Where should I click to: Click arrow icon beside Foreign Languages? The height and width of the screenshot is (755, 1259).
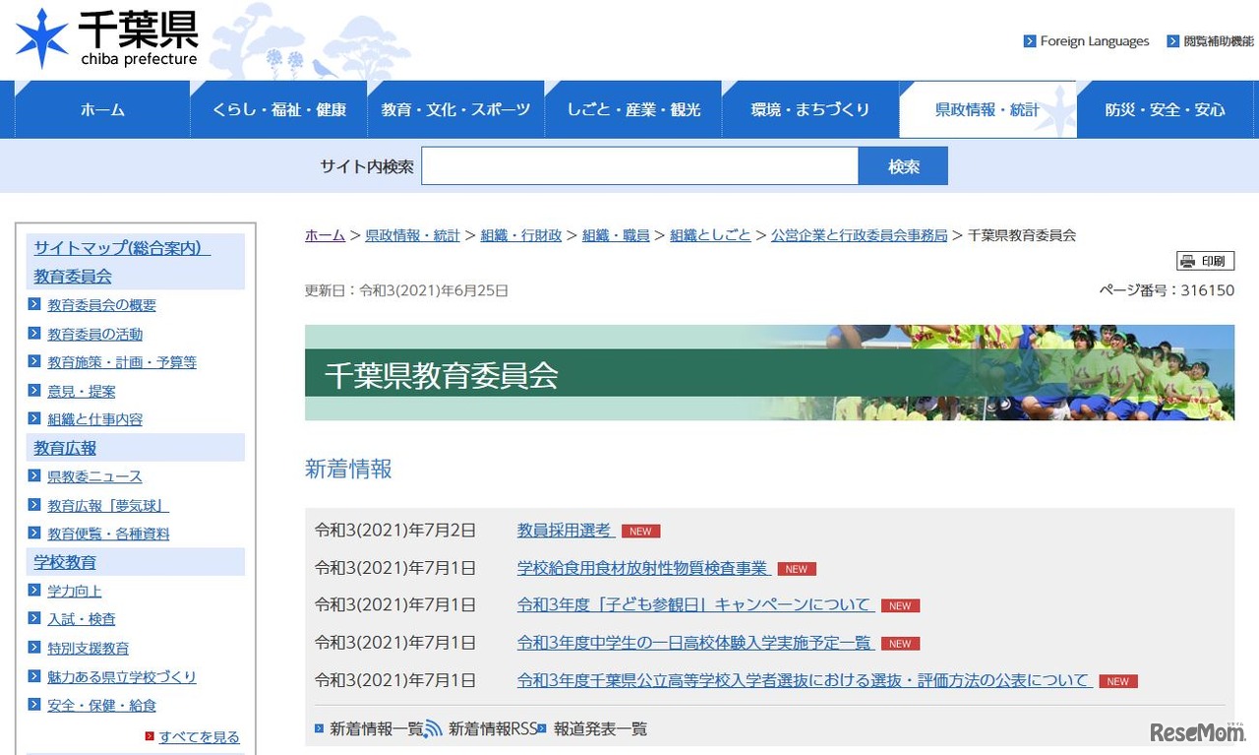click(x=1030, y=41)
